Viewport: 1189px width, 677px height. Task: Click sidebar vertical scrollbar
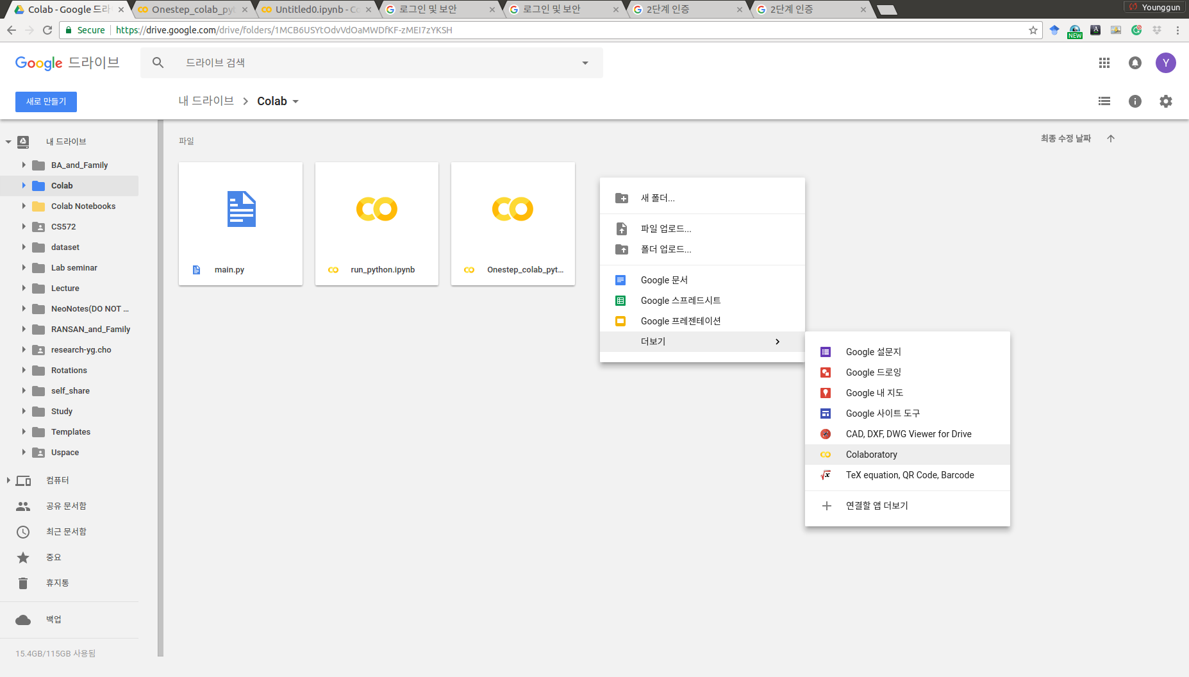pos(160,388)
